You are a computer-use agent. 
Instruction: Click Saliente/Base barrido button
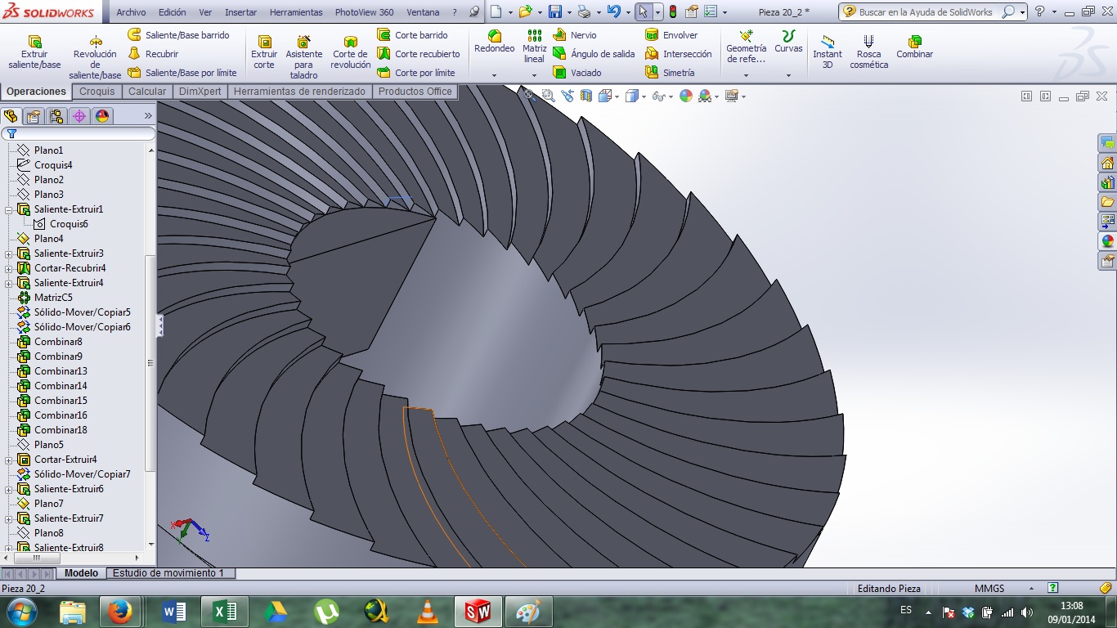pyautogui.click(x=178, y=35)
